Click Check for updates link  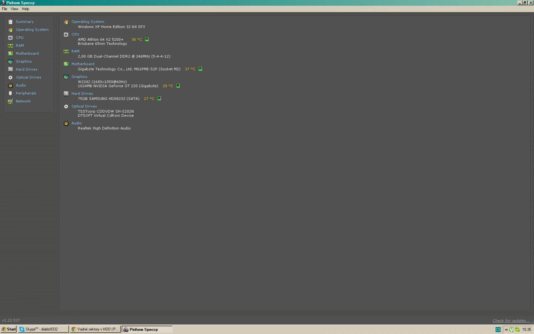pos(511,321)
